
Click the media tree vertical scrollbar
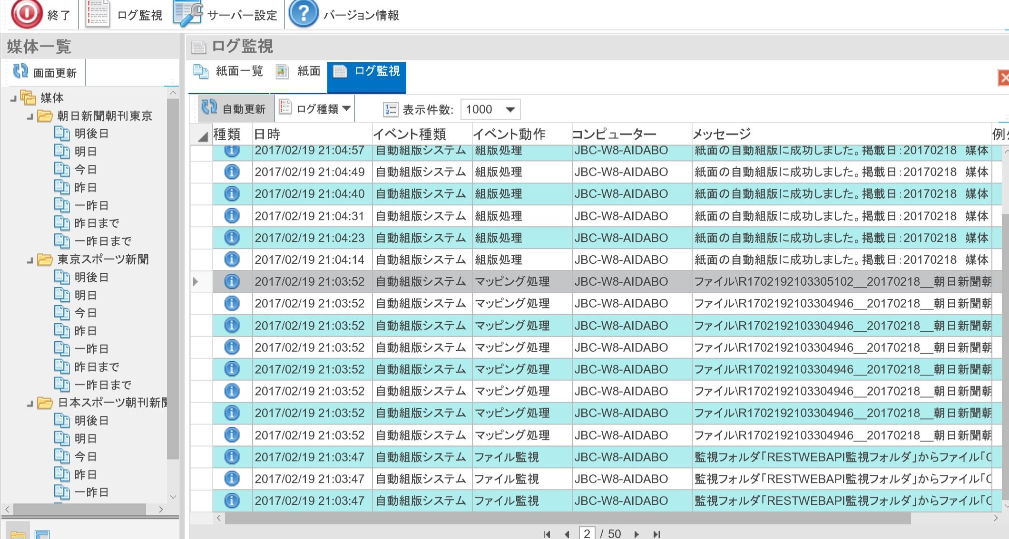coord(173,279)
